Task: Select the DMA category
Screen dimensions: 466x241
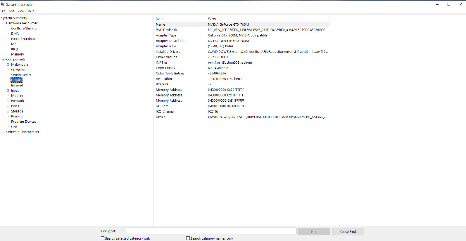Action: click(15, 33)
